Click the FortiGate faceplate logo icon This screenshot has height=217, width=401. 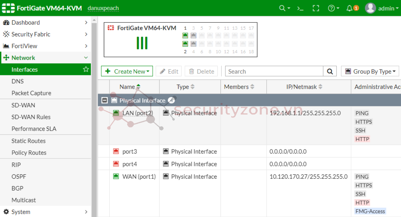click(111, 28)
